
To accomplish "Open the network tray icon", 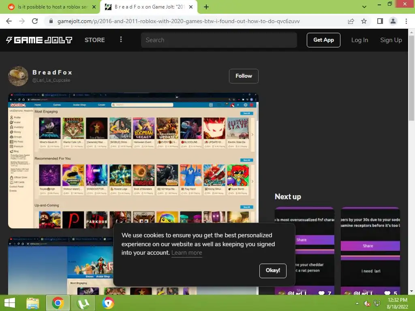I will coord(377,303).
